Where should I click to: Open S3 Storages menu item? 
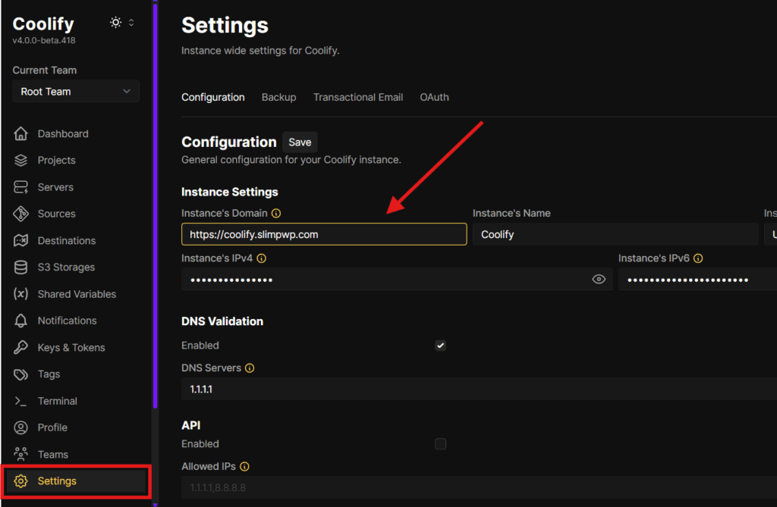pyautogui.click(x=67, y=268)
